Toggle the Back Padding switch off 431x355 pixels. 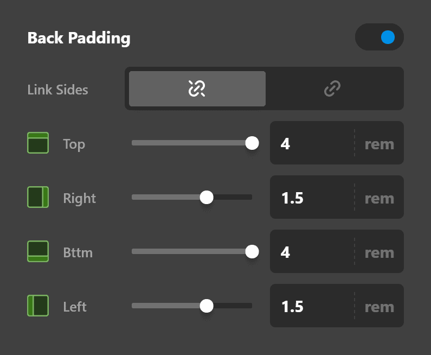[379, 37]
